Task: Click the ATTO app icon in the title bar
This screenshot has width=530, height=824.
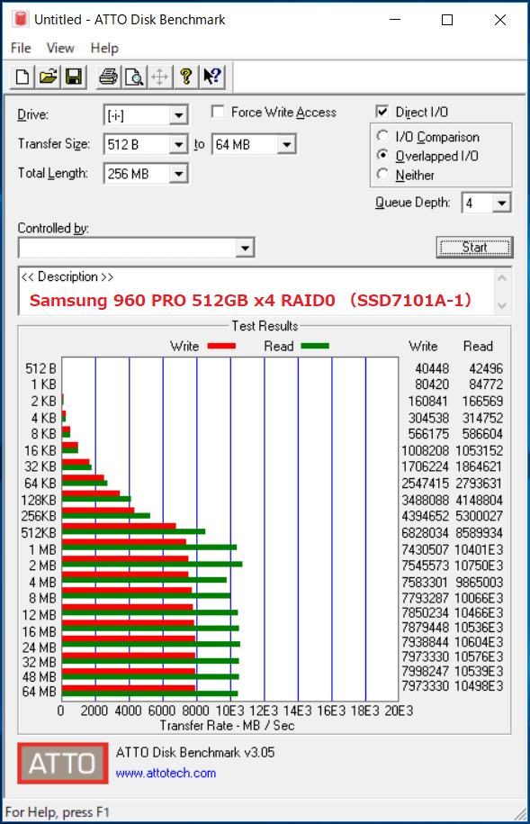Action: tap(21, 20)
